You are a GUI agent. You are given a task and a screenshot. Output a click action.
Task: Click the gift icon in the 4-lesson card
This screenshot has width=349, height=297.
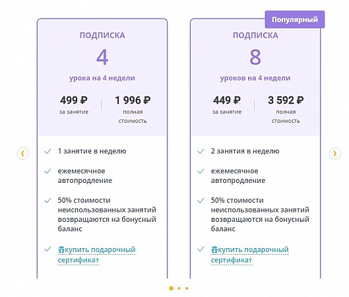pos(61,249)
